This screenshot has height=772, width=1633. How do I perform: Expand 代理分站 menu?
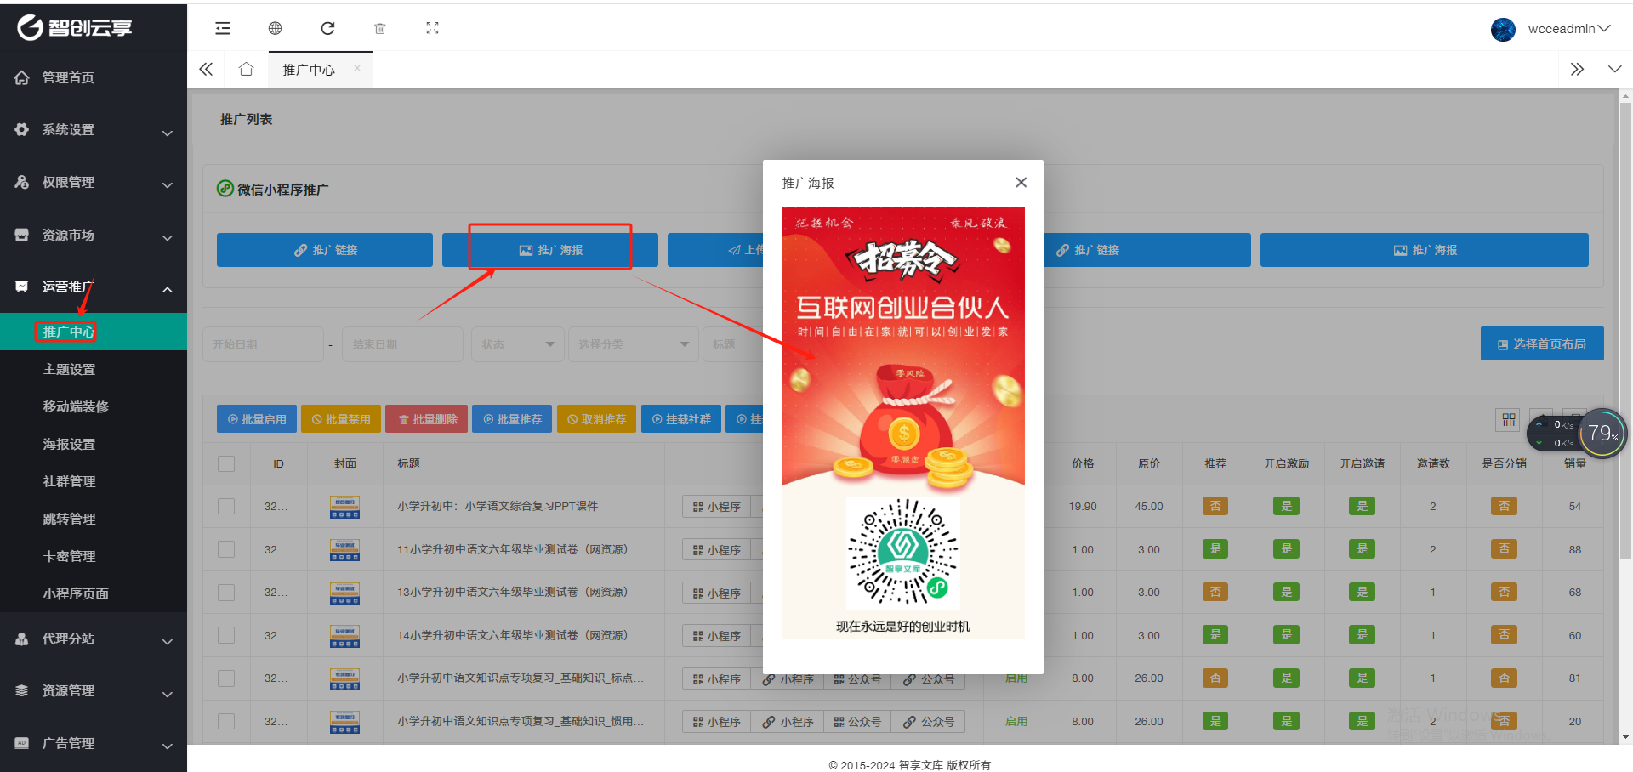94,639
